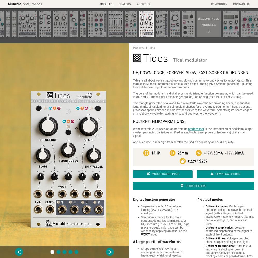Screen dimensions: 258x258
Task: Open the Warps thumbnail with large knob
Action: tap(175, 24)
